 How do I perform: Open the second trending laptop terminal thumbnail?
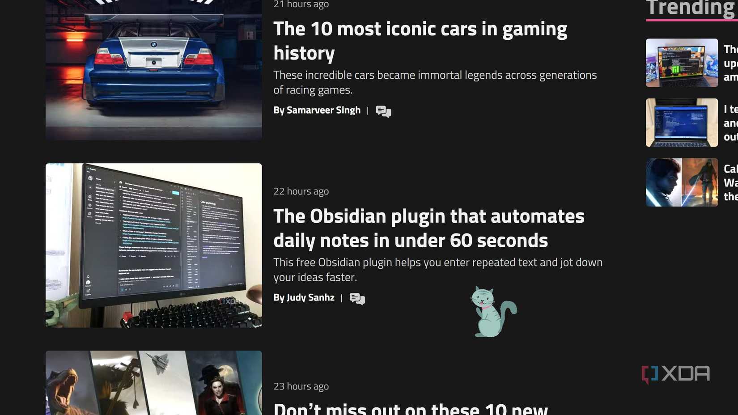click(x=682, y=123)
